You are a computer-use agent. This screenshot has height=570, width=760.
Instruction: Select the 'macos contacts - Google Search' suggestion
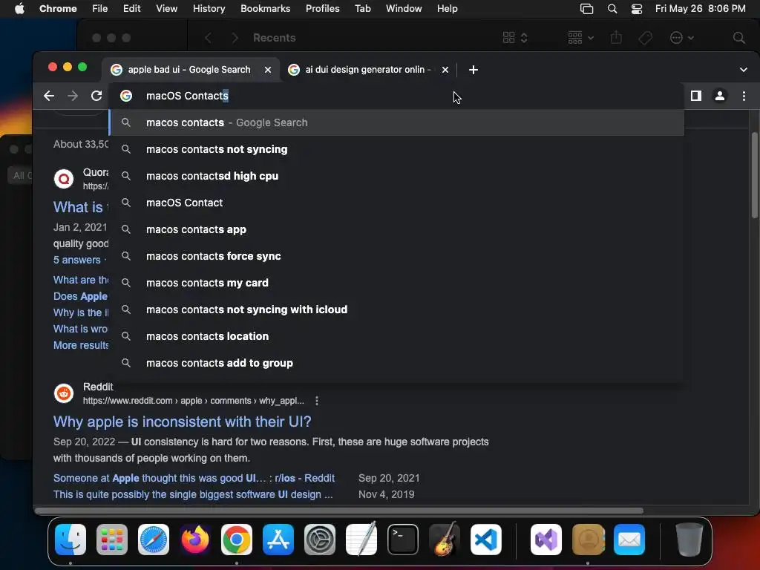point(396,122)
